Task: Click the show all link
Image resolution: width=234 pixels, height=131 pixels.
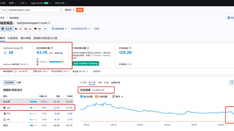Action: click(x=97, y=71)
